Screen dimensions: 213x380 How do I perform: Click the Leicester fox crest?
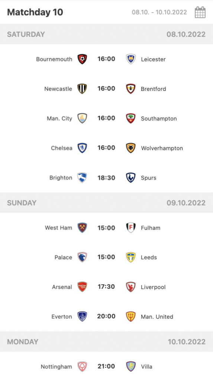tap(131, 59)
